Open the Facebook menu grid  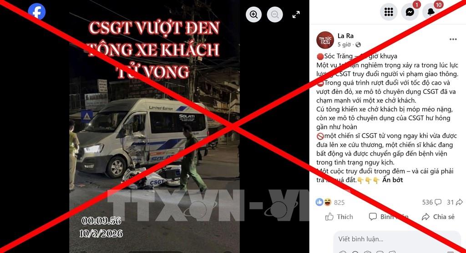click(389, 12)
